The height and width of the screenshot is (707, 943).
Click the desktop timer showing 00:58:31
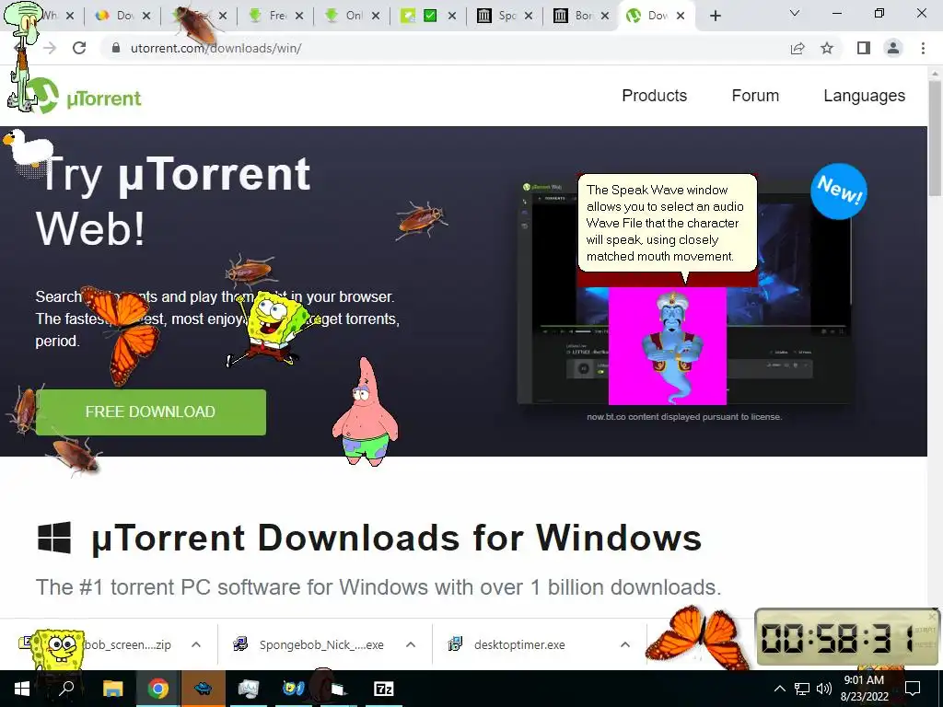(847, 637)
